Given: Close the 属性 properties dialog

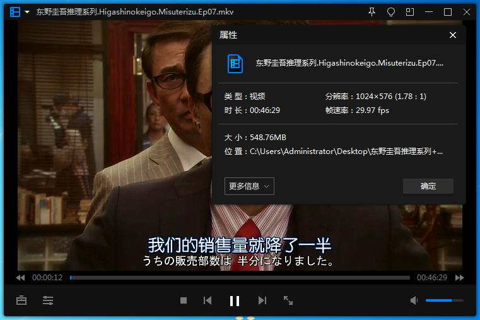Looking at the screenshot, I should click(x=453, y=35).
